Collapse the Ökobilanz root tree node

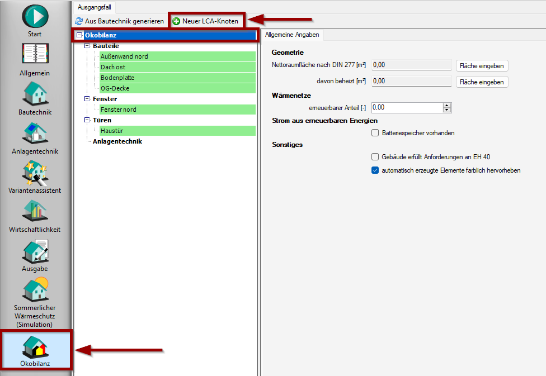[79, 36]
